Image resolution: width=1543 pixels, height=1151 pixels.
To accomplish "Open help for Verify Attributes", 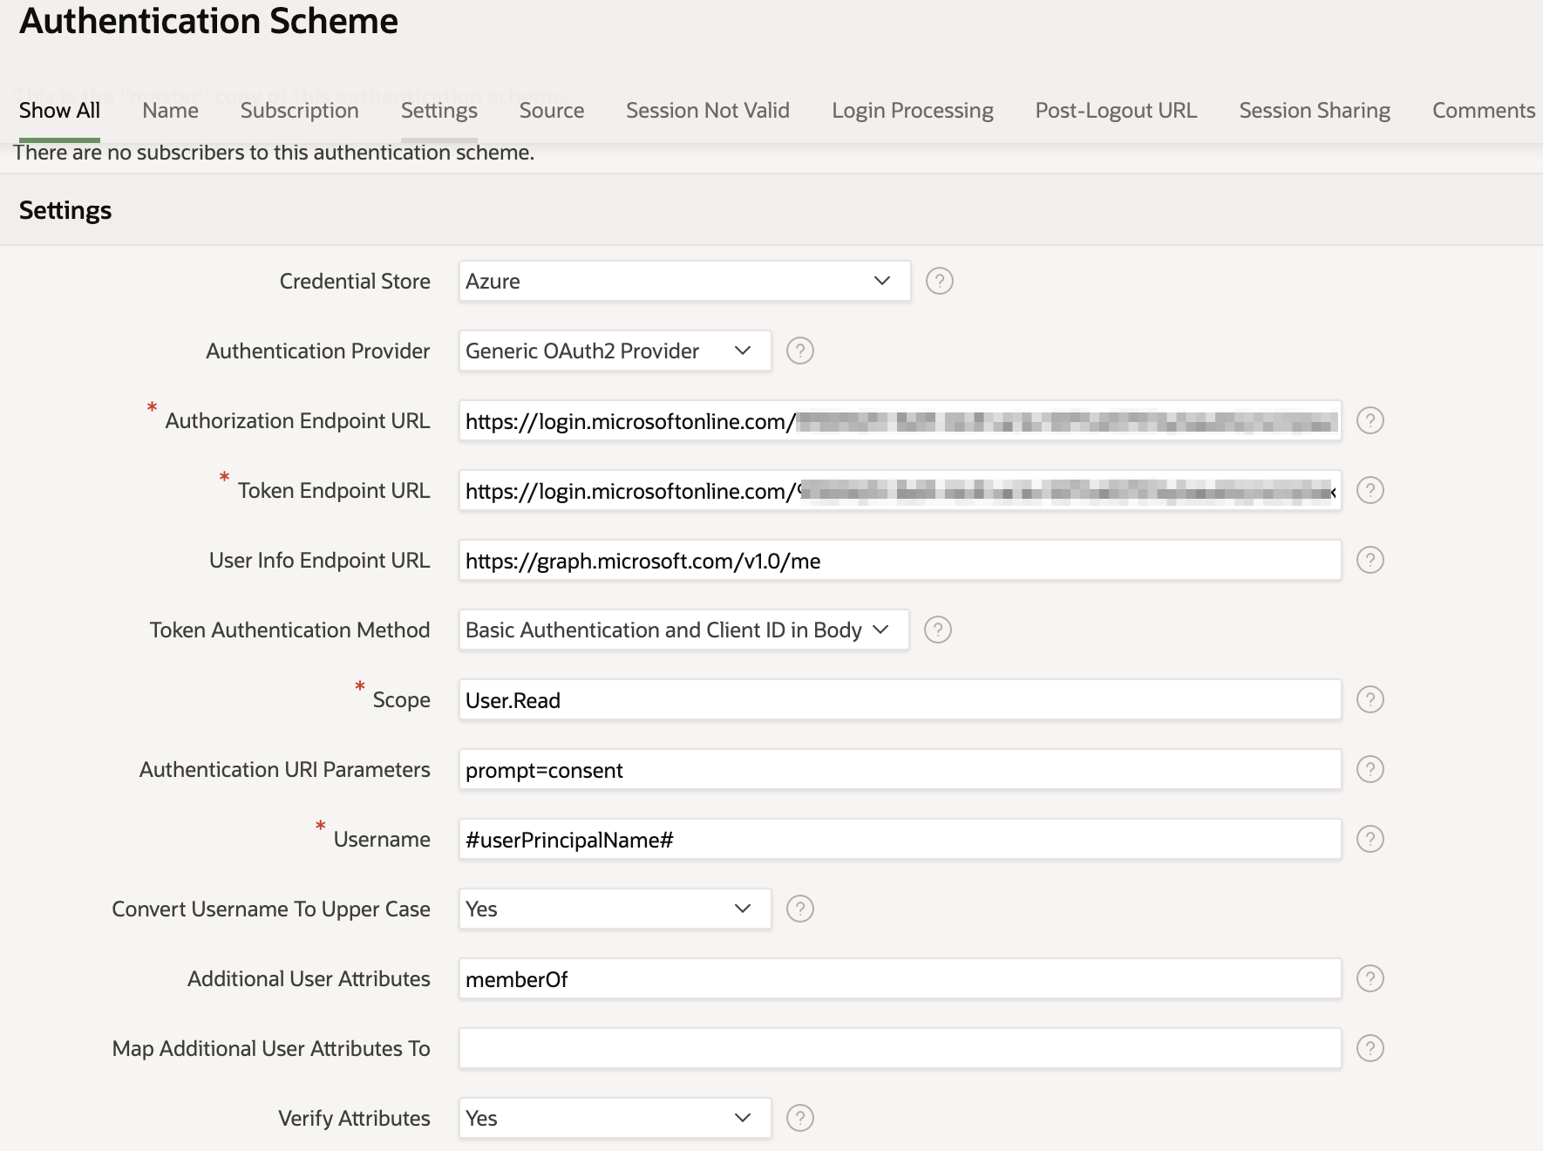I will (799, 1117).
